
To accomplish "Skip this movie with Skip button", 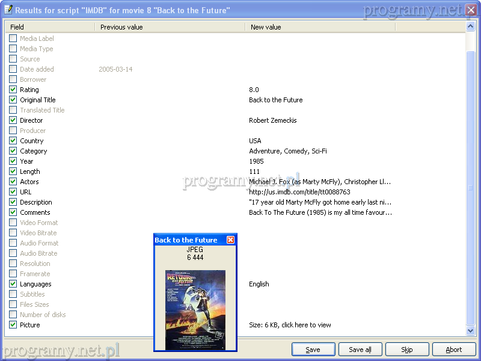I will [x=407, y=350].
